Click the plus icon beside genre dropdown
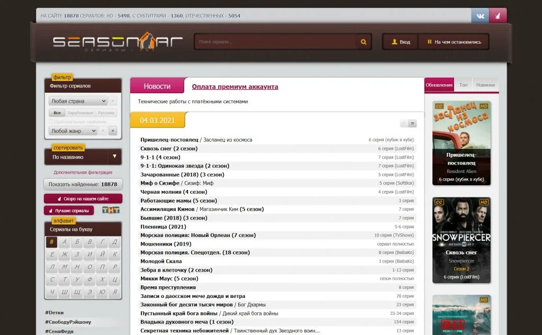The width and height of the screenshot is (542, 335). click(113, 131)
